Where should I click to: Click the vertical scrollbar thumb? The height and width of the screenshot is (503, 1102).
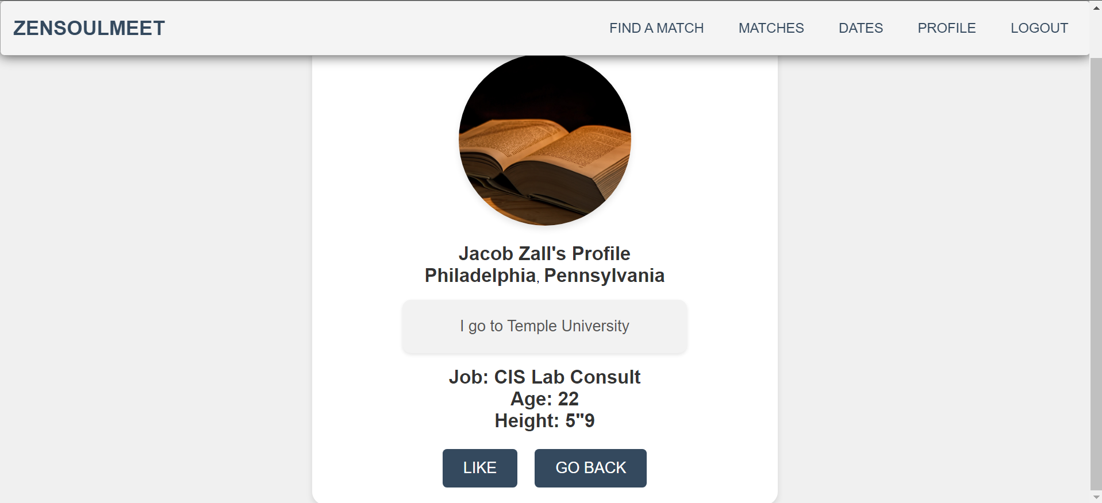click(x=1096, y=273)
